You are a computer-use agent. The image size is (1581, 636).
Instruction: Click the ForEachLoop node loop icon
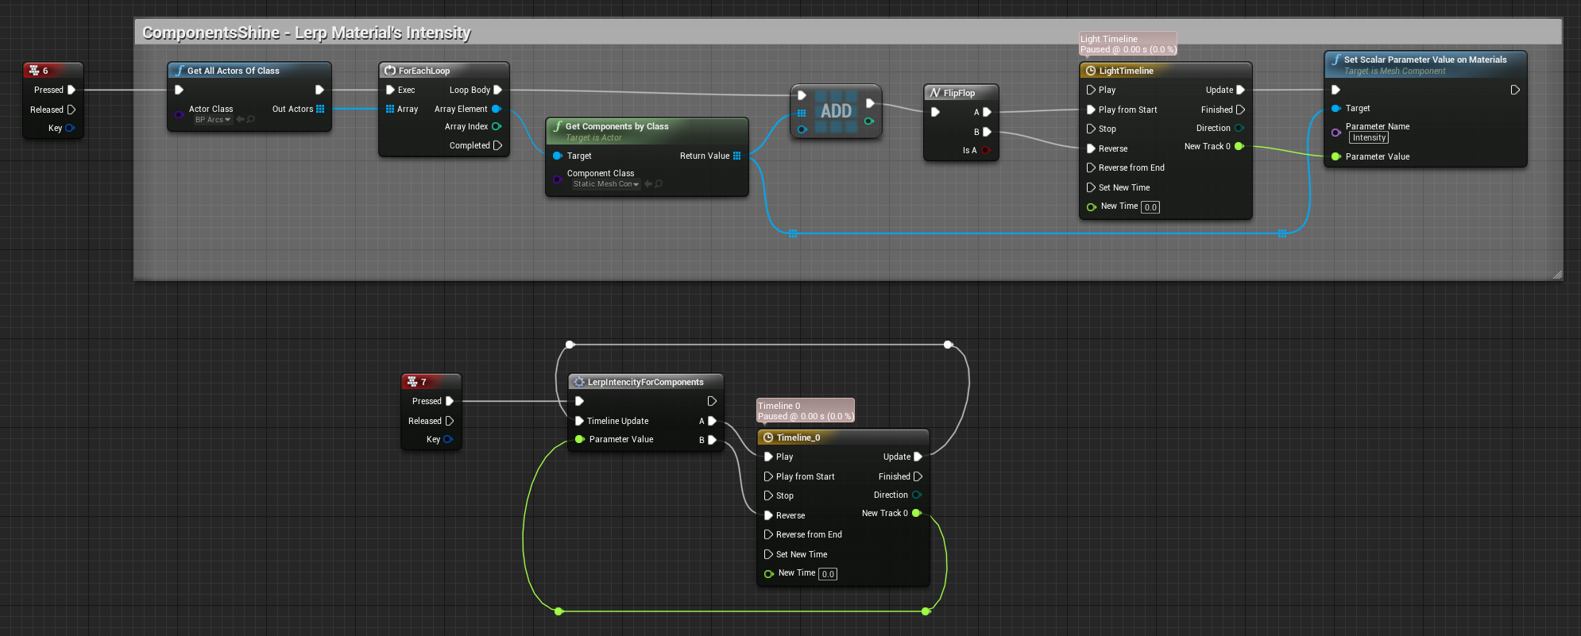390,71
